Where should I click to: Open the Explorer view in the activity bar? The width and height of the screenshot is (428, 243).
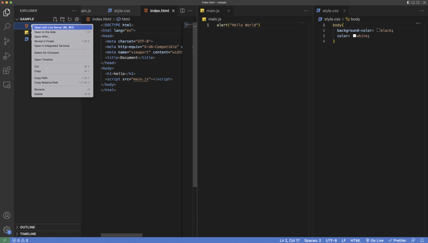[7, 12]
